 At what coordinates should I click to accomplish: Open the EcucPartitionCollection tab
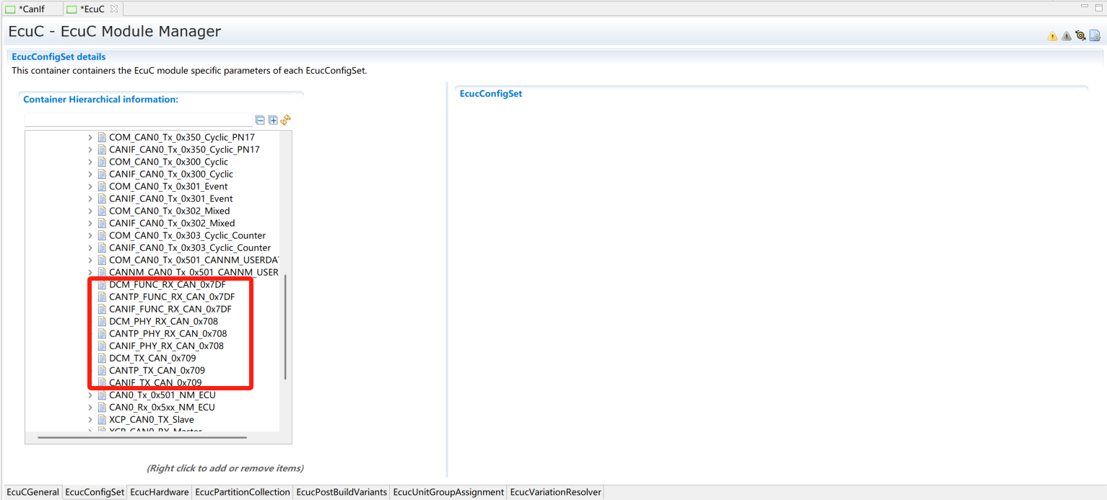(x=242, y=492)
